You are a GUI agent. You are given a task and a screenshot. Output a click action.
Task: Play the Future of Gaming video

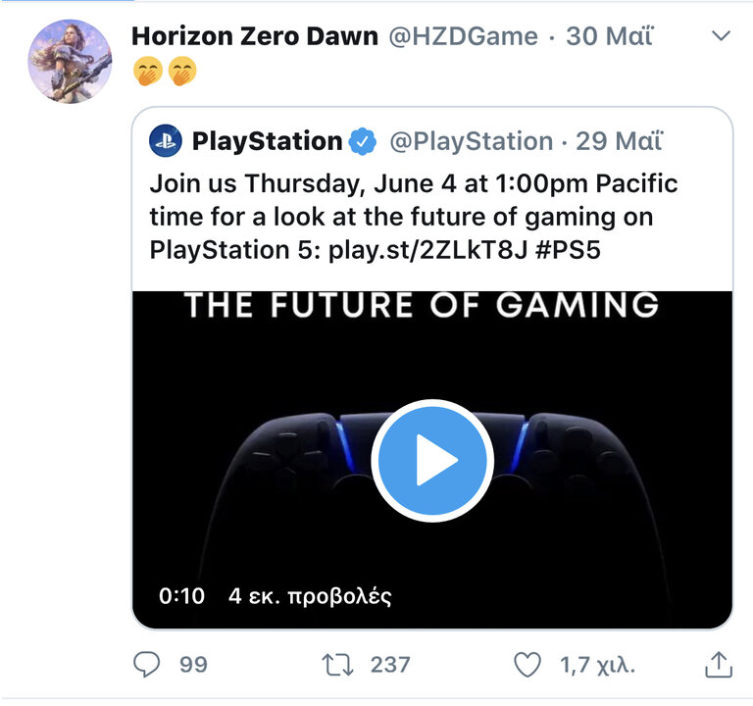(432, 460)
